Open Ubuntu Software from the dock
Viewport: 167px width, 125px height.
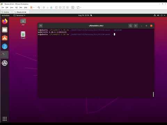[5, 38]
